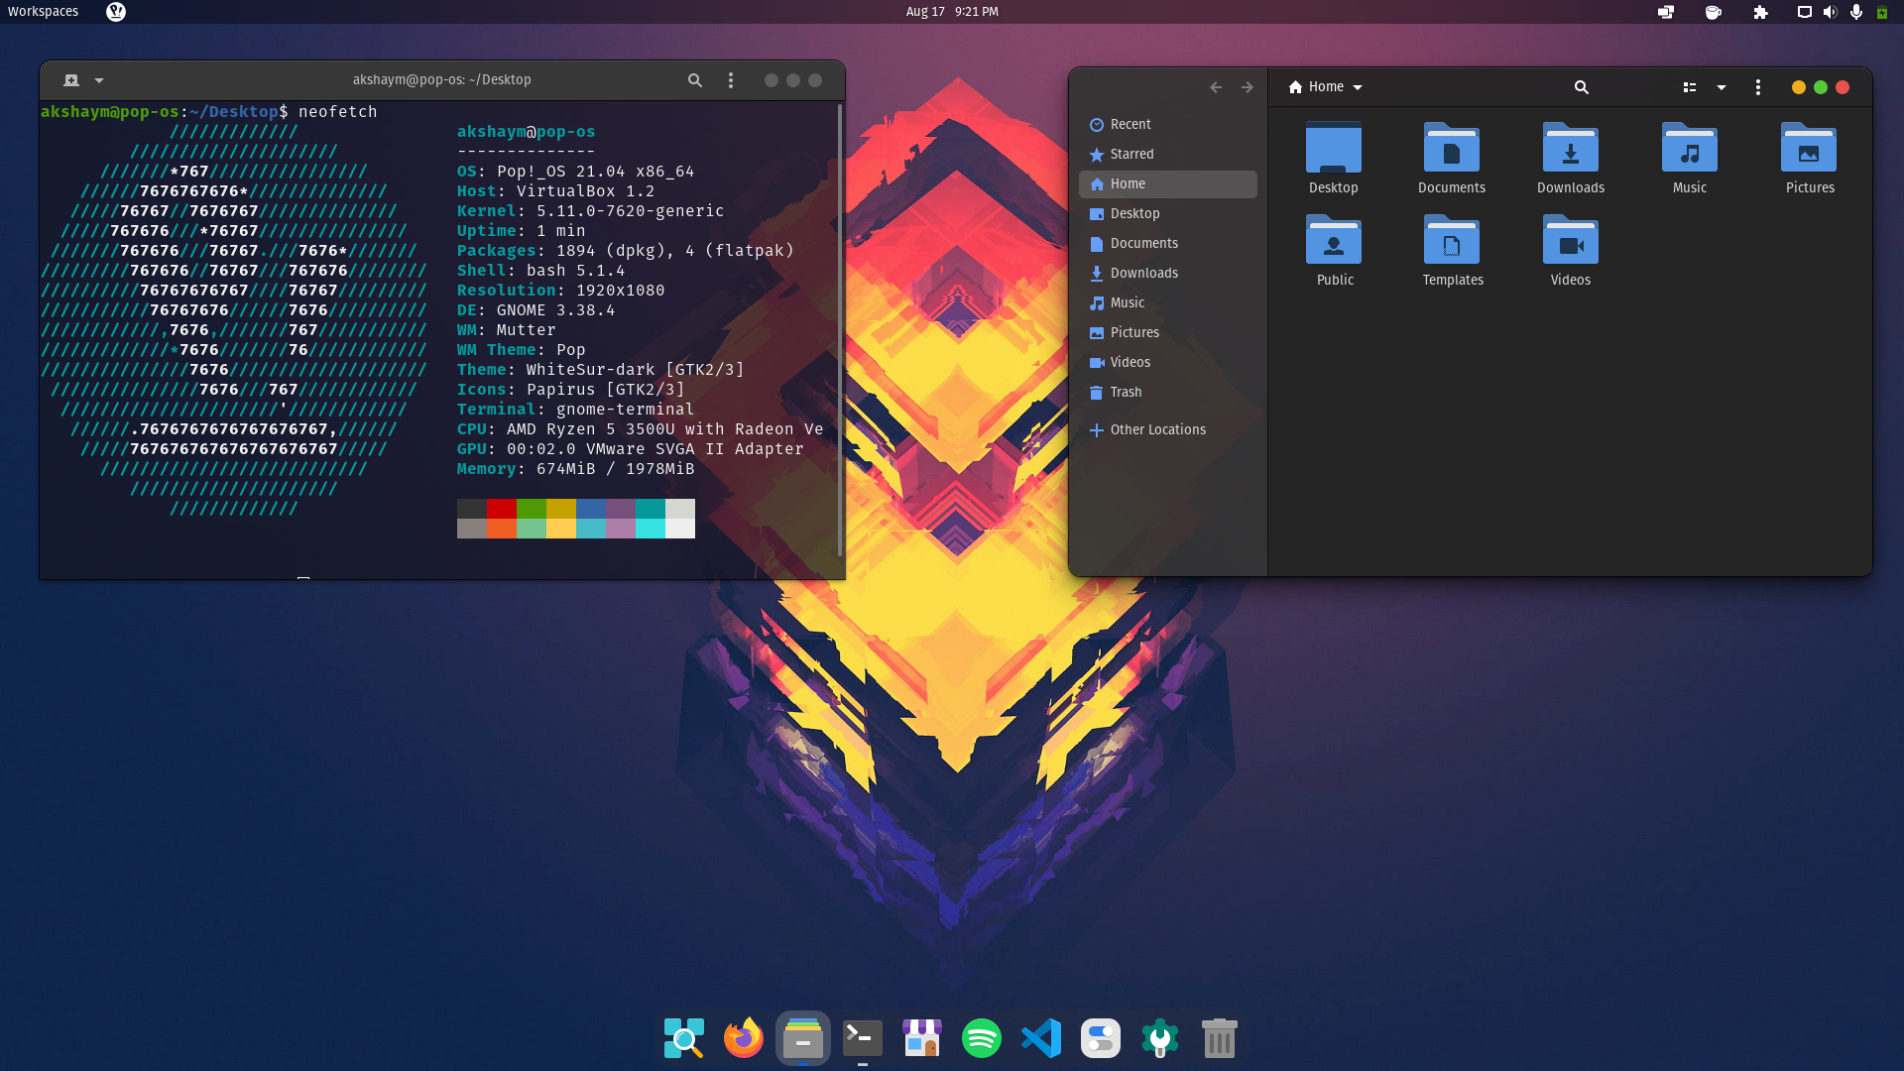
Task: Open the Pop Shop store icon
Action: click(x=921, y=1038)
